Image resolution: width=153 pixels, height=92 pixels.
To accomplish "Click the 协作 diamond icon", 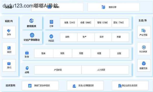I will pyautogui.click(x=9, y=31).
